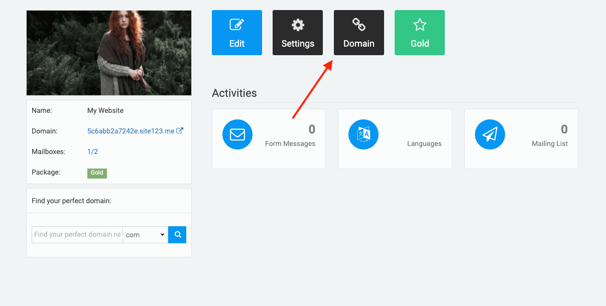This screenshot has height=306, width=606.
Task: Open the Domain button with chain icon
Action: pyautogui.click(x=359, y=33)
